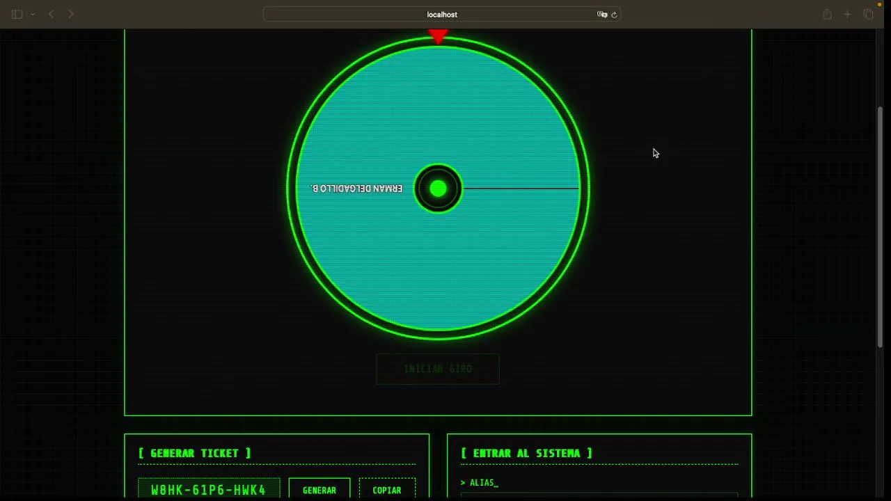Go back with the browser back arrow
Viewport: 891px width, 501px height.
click(x=51, y=14)
